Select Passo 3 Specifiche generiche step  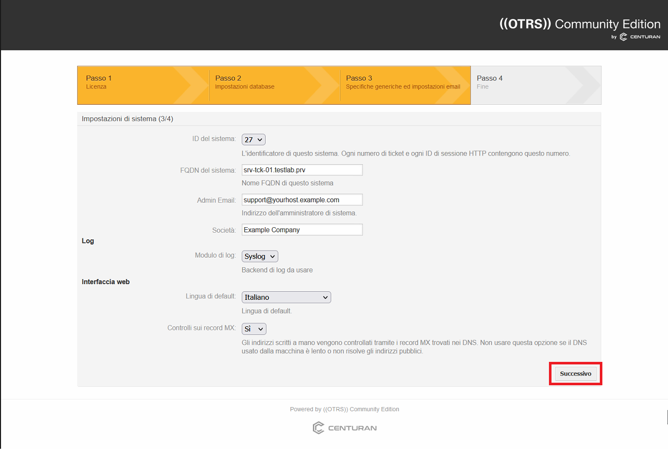[x=405, y=85]
